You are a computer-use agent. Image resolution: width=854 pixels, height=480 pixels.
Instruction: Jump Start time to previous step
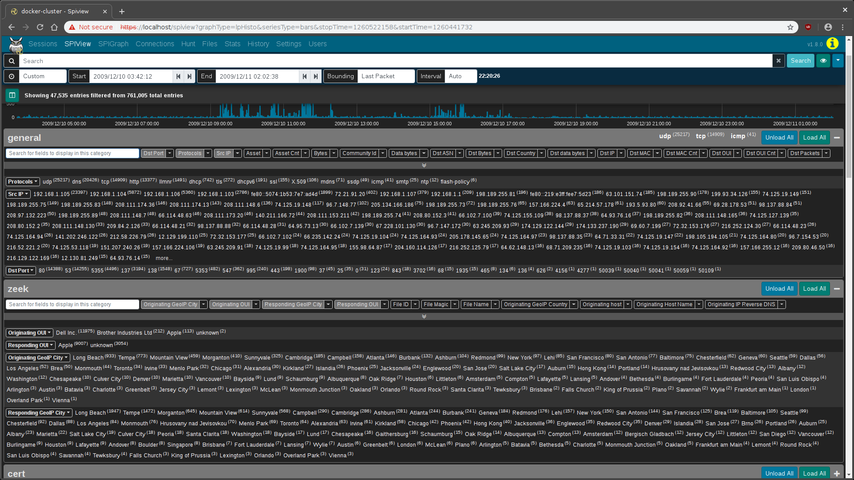point(178,76)
